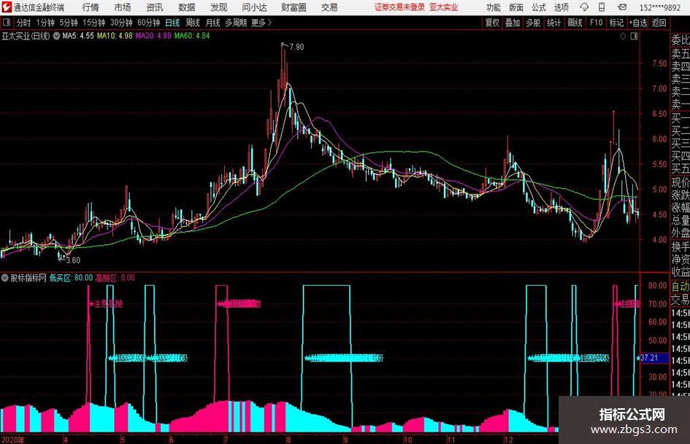Open the 选项 menu
Viewport: 690px width, 444px height.
(x=561, y=7)
